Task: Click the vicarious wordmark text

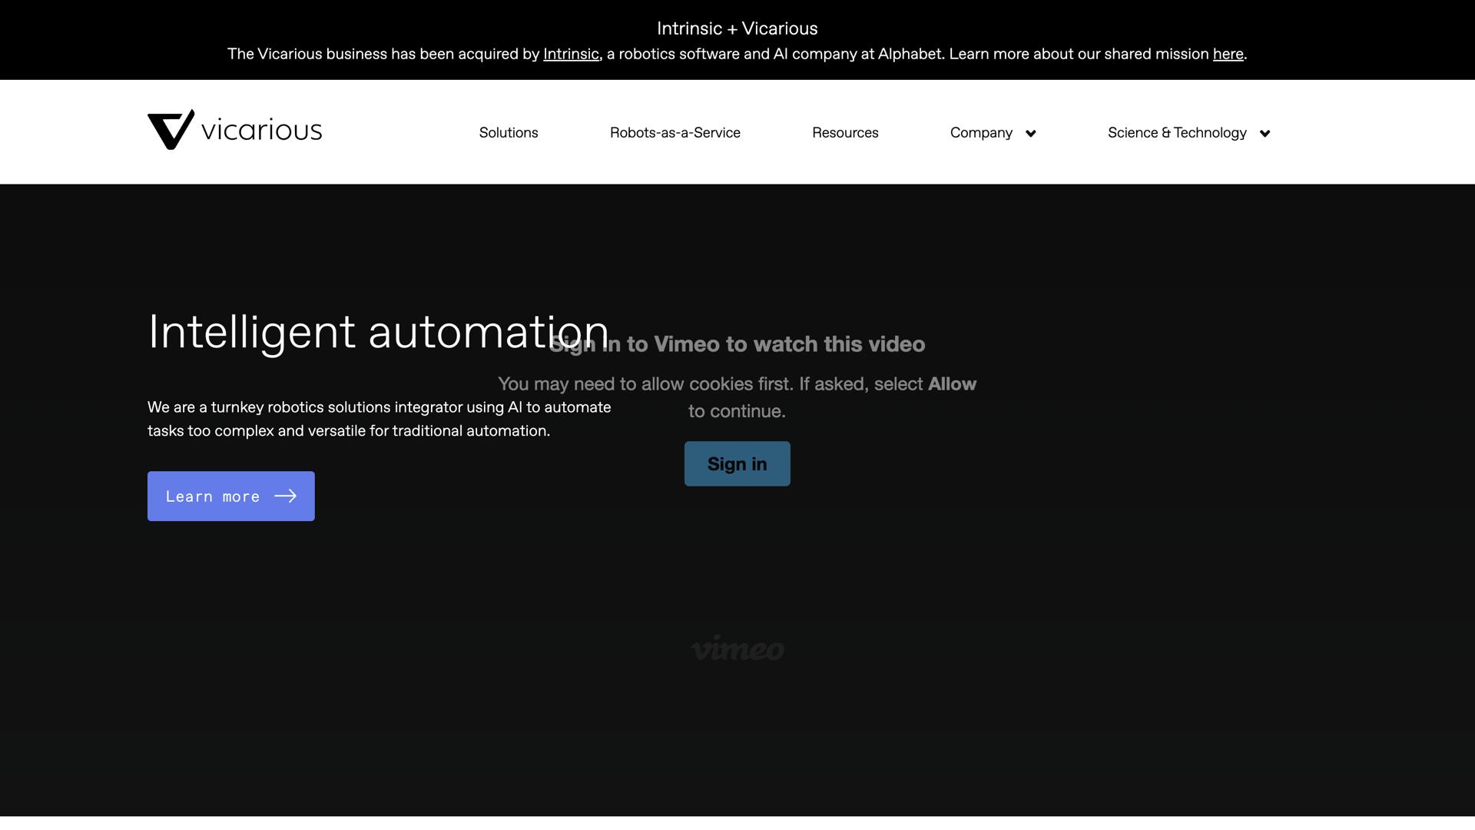Action: click(261, 131)
